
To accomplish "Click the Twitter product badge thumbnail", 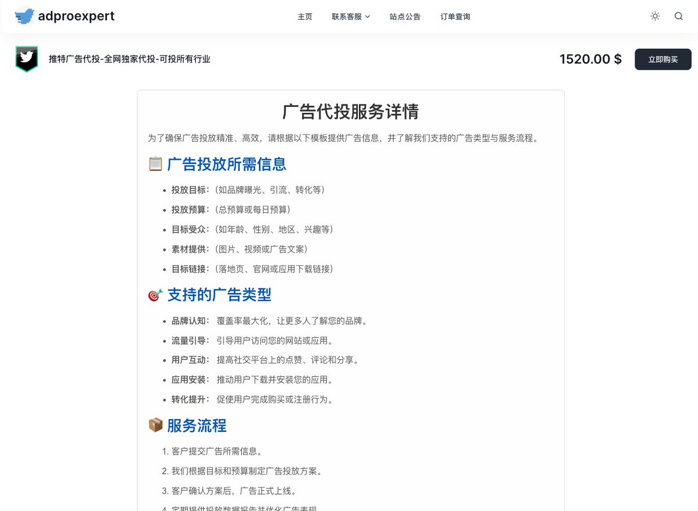I will pyautogui.click(x=26, y=59).
